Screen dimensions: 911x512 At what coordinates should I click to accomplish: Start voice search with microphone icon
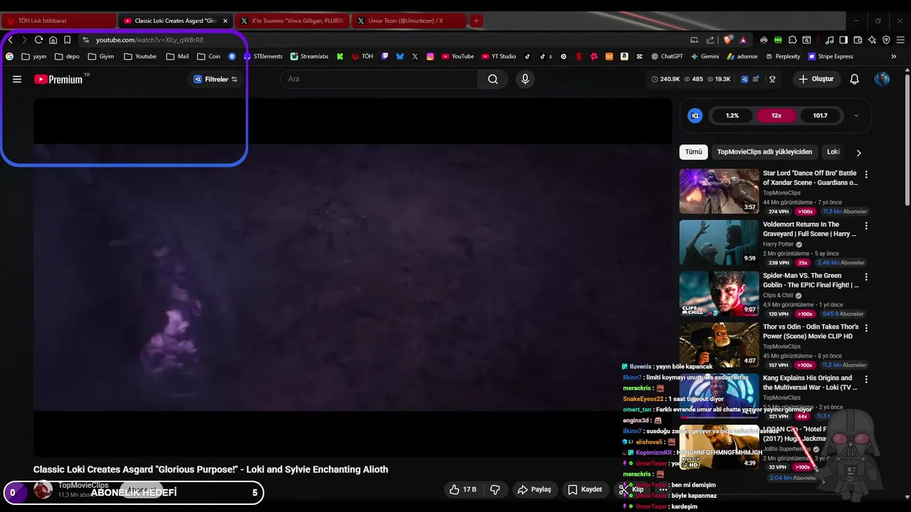pos(525,79)
